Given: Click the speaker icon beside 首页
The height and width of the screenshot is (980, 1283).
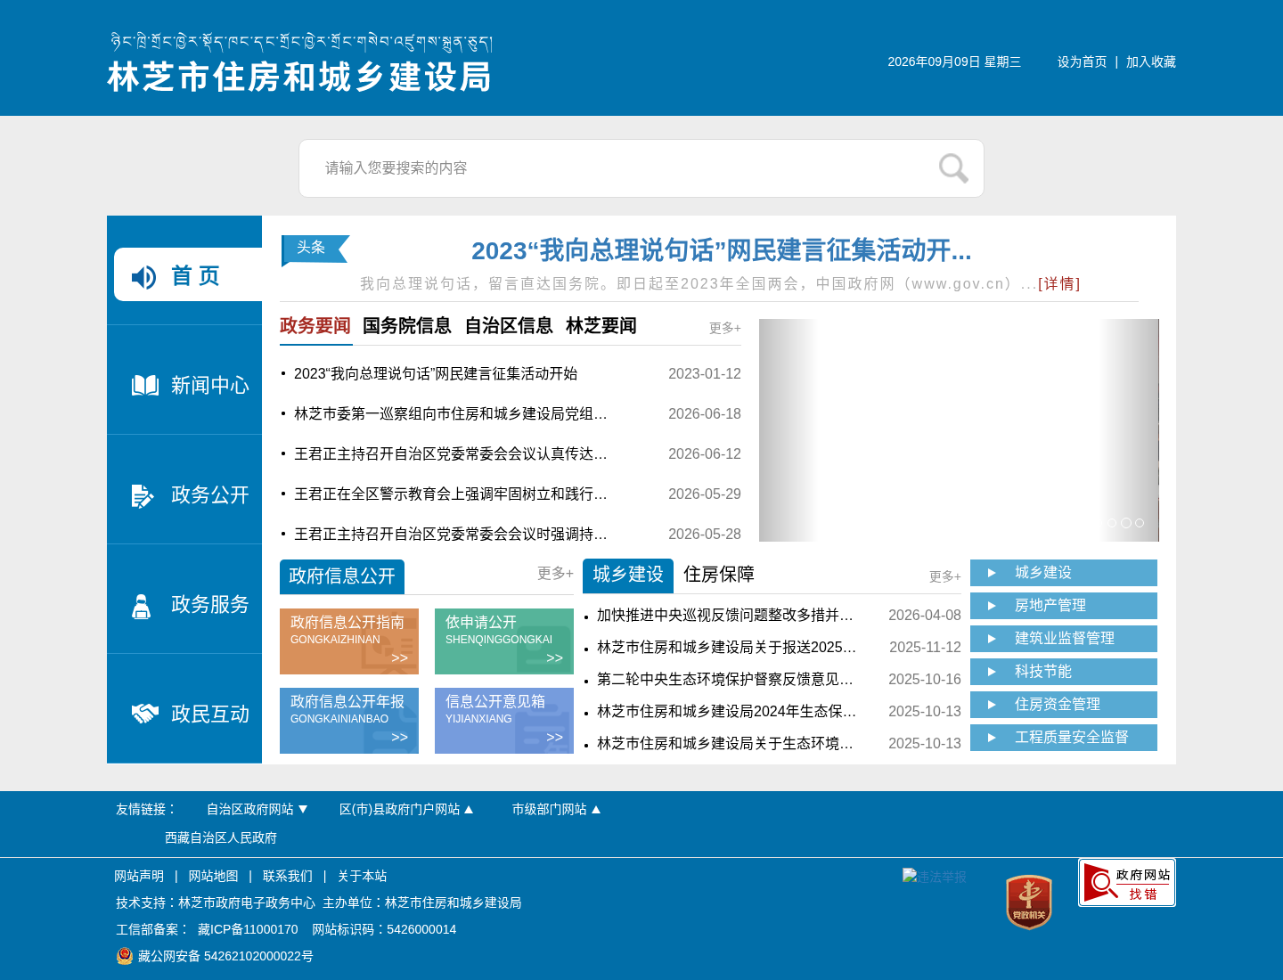Looking at the screenshot, I should [x=143, y=277].
